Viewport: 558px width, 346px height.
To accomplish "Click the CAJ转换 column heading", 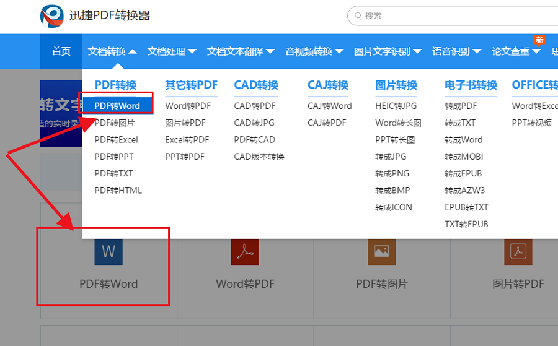I will coord(328,85).
